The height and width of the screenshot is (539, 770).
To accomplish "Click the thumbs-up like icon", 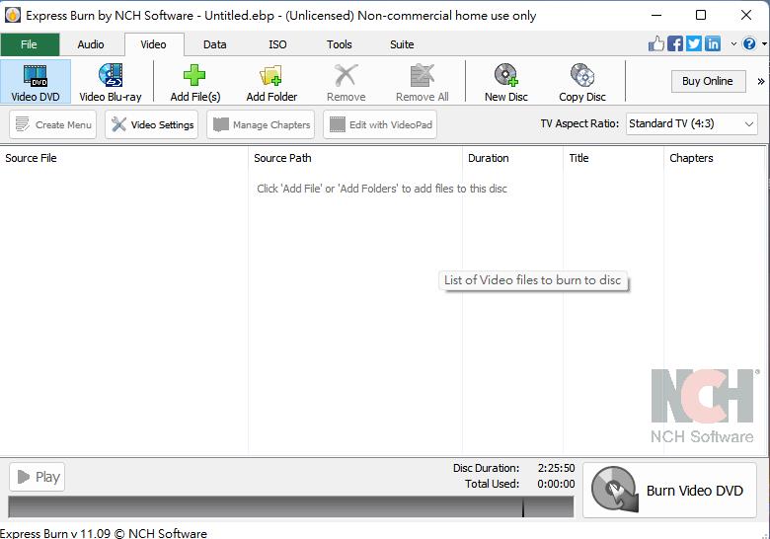I will coord(656,43).
